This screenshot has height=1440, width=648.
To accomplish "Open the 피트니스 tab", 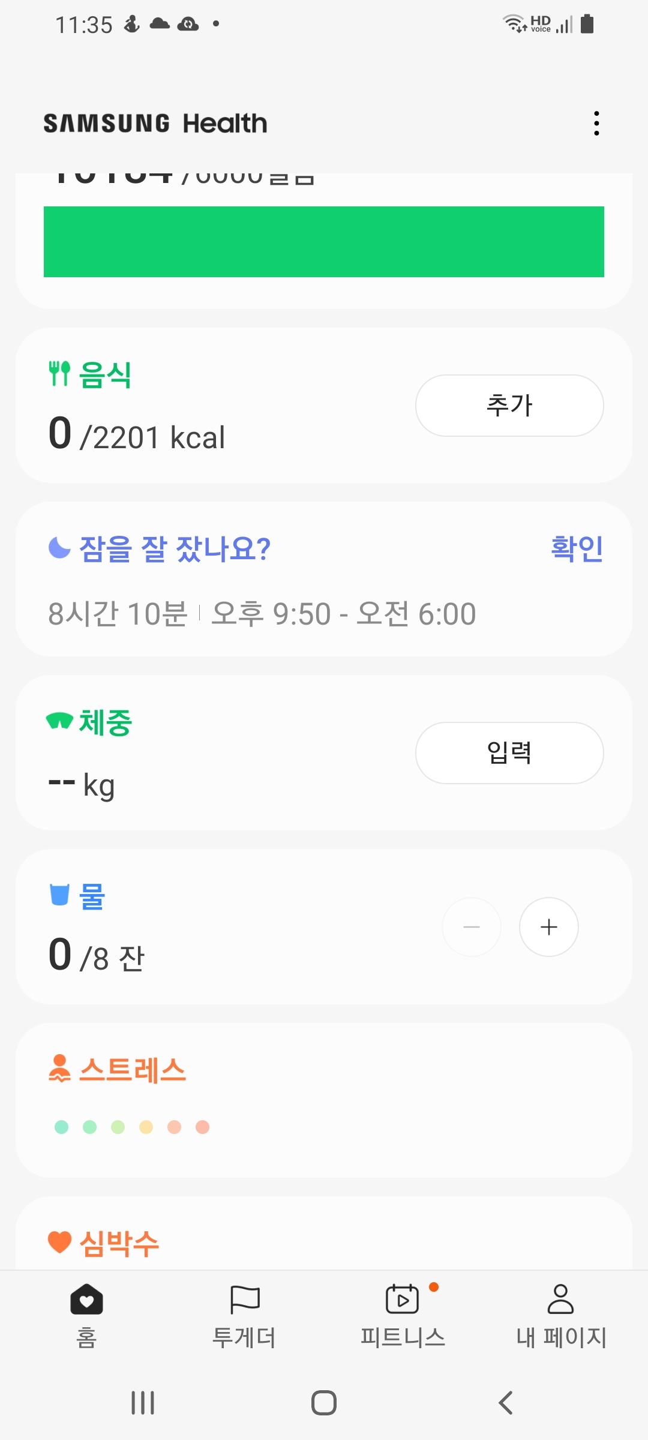I will pos(403,1314).
